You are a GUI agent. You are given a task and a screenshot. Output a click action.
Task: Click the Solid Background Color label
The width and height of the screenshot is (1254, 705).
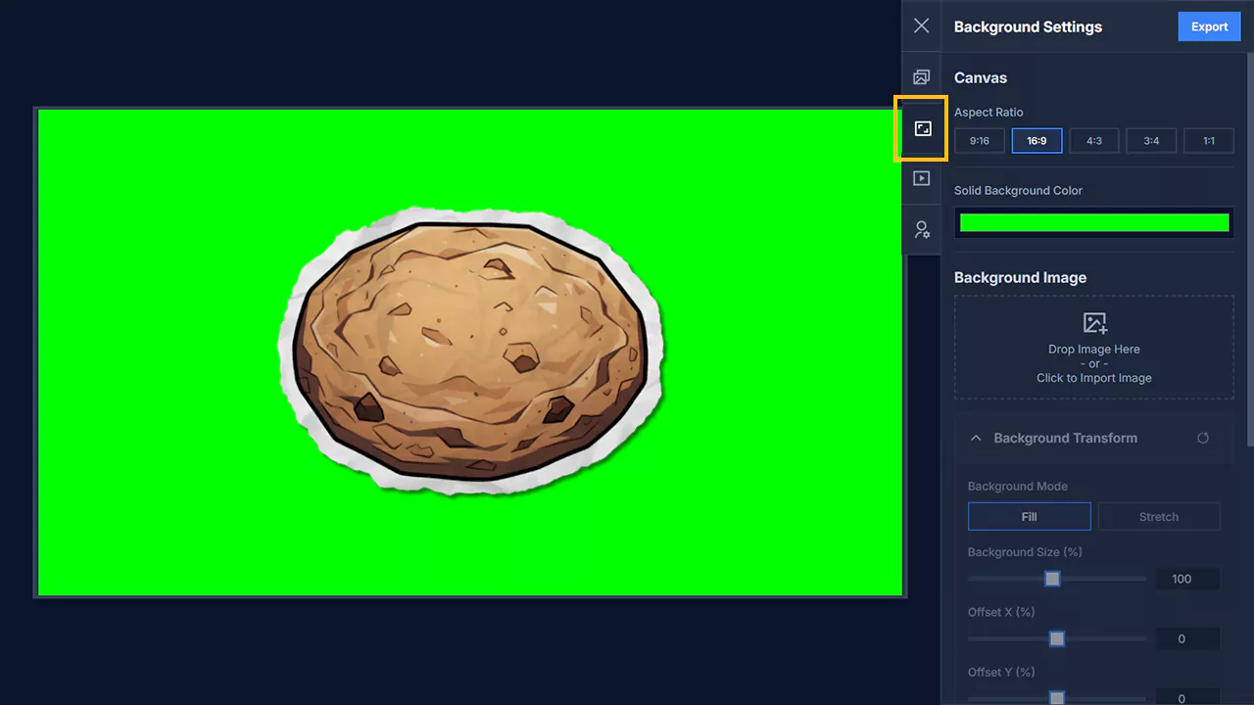click(x=1018, y=191)
